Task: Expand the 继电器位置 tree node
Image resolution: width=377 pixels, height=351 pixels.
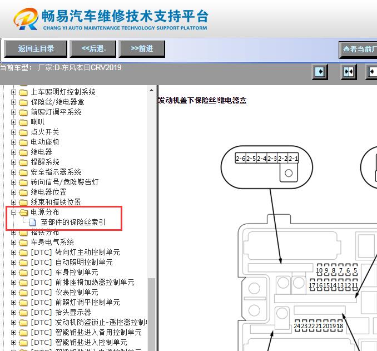Action: pyautogui.click(x=14, y=192)
